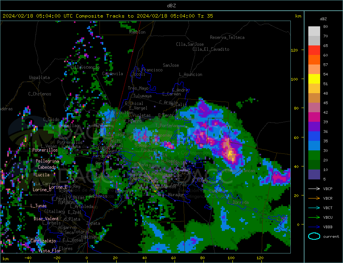Click the dBZ title at top center
The width and height of the screenshot is (343, 263).
pos(171,6)
